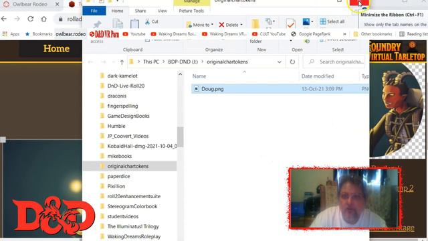Image resolution: width=428 pixels, height=241 pixels.
Task: Close the Owlbear Rodeo browser tab
Action: 57,4
